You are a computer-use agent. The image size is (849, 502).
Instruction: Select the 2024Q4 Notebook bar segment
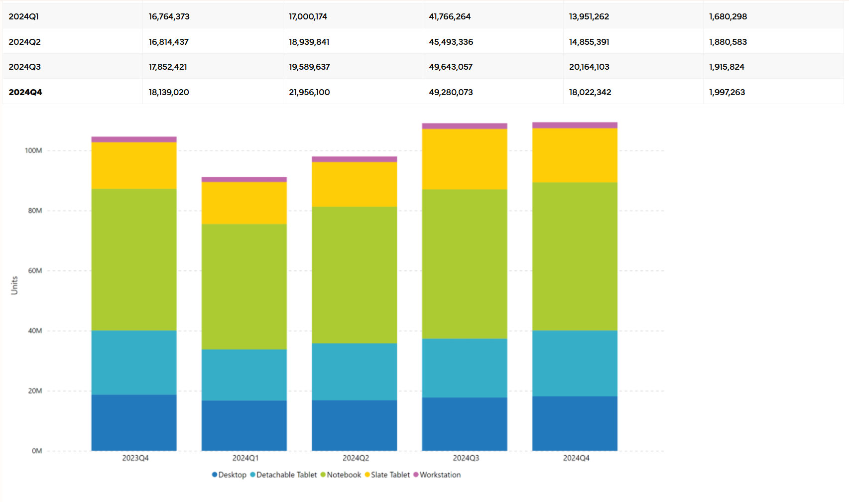tap(575, 256)
